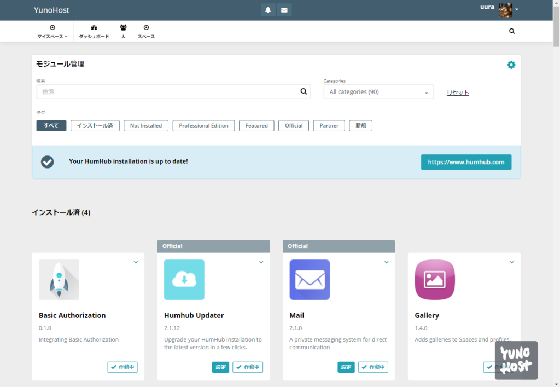Open the https://www.humhub.com button
Image resolution: width=560 pixels, height=387 pixels.
(x=466, y=162)
